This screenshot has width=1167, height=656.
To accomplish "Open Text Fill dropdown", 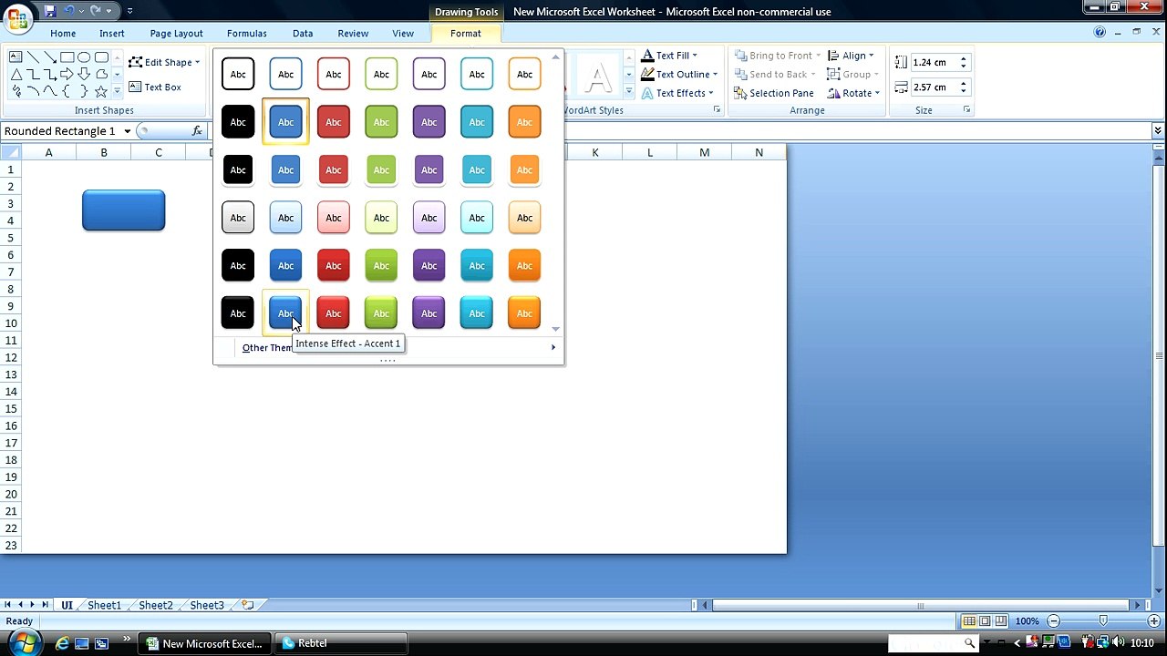I will click(669, 56).
